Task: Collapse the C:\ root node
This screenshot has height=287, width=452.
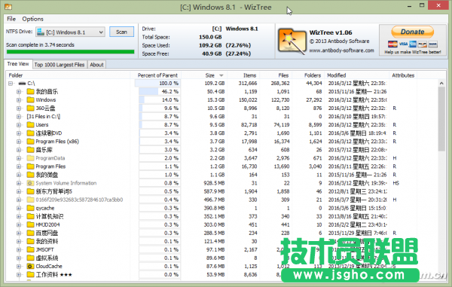Action: (11, 84)
